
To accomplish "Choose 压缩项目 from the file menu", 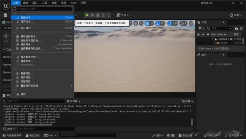I will (43, 82).
